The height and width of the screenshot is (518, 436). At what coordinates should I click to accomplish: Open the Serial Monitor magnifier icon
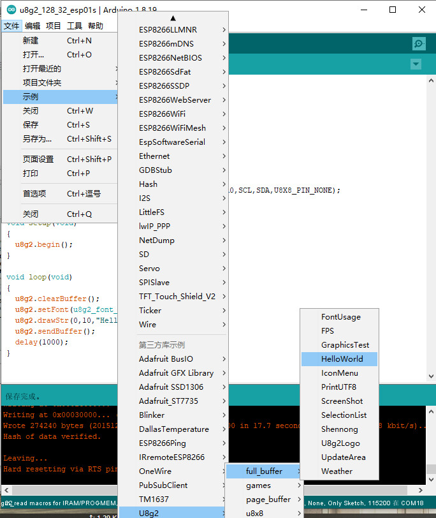pyautogui.click(x=419, y=43)
